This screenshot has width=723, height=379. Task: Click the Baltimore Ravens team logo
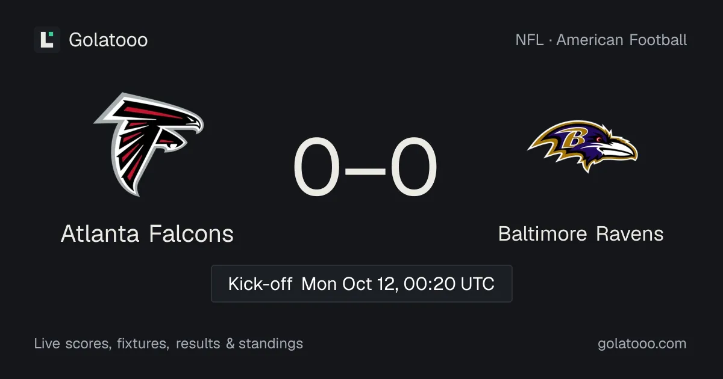click(x=582, y=146)
